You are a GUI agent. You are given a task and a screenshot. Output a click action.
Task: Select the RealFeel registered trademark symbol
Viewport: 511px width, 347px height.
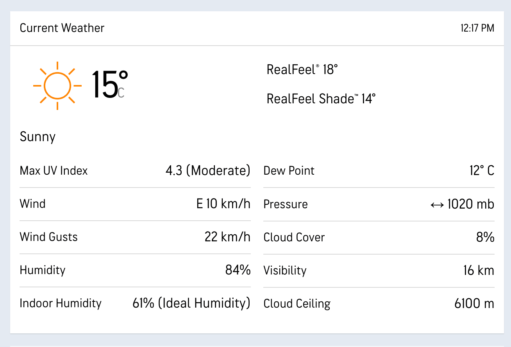[x=318, y=66]
